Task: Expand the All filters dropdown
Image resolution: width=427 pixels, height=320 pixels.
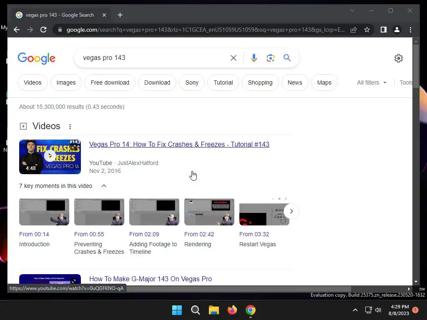Action: pyautogui.click(x=372, y=82)
